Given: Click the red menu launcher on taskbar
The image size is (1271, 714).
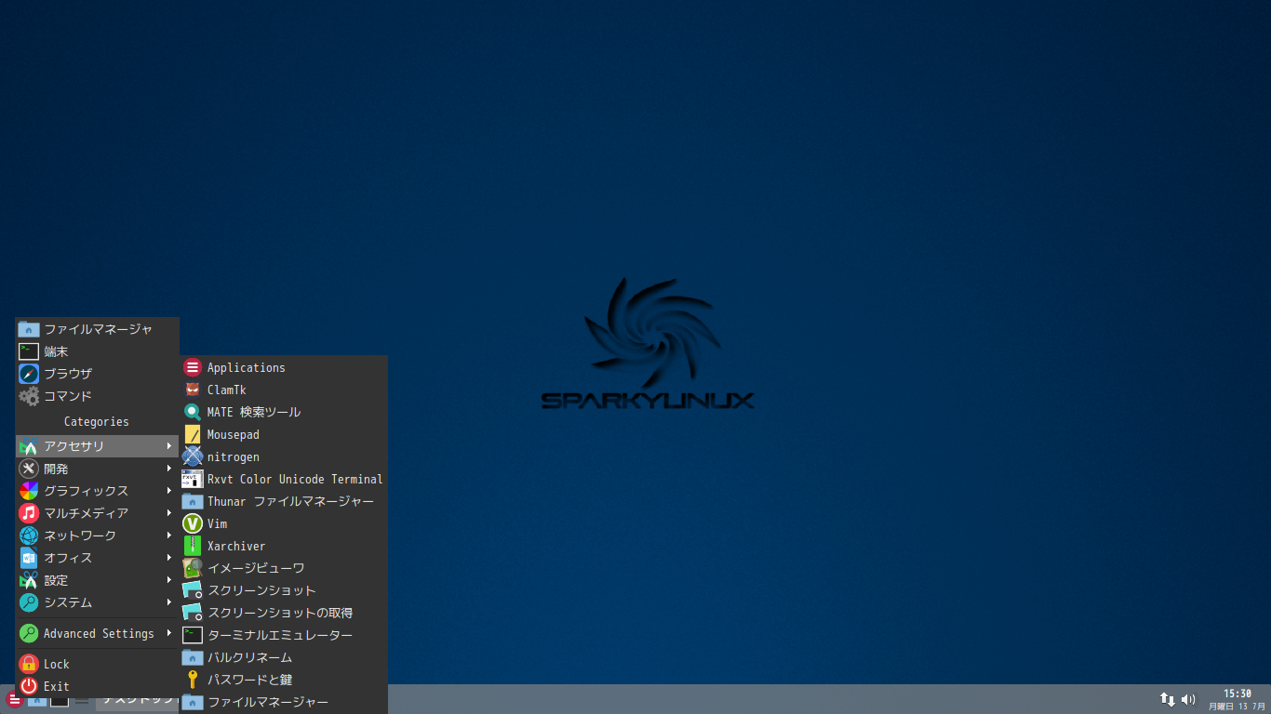Looking at the screenshot, I should coord(13,700).
